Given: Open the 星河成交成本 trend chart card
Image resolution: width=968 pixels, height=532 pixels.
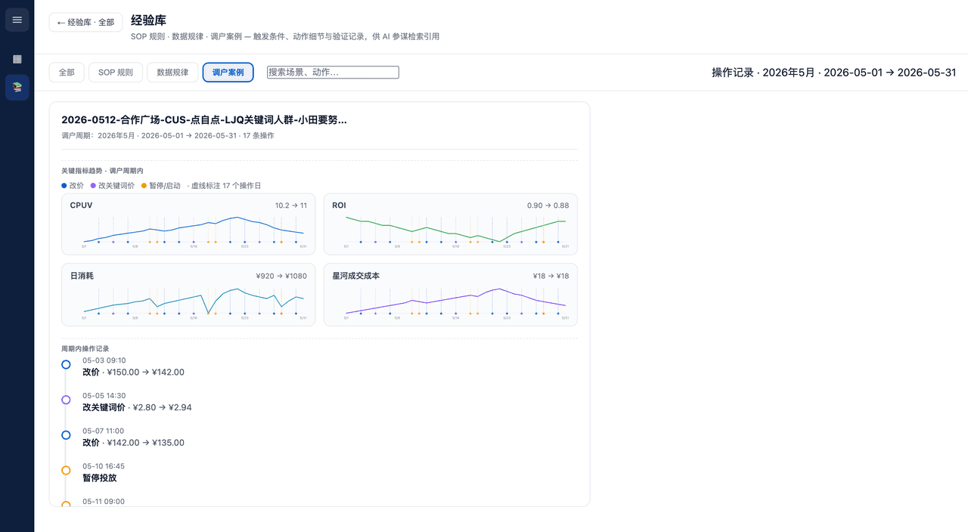Looking at the screenshot, I should tap(451, 295).
